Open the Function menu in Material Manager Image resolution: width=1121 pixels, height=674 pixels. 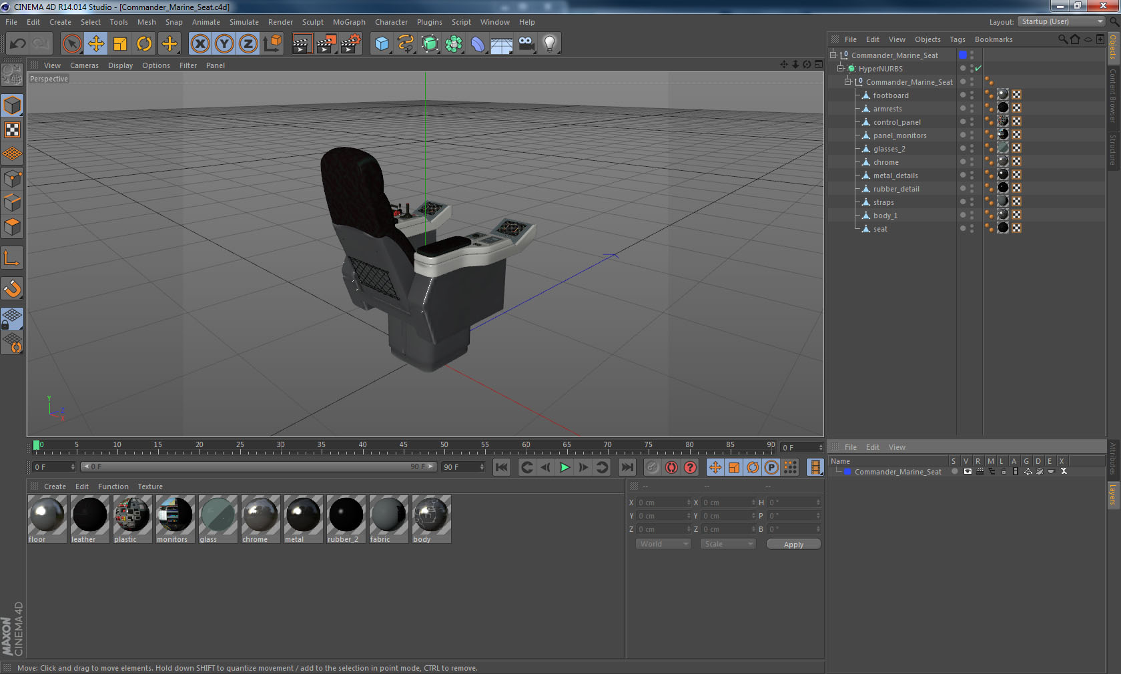113,486
